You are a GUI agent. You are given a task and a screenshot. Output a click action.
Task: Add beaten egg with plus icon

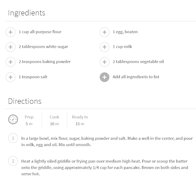[104, 32]
